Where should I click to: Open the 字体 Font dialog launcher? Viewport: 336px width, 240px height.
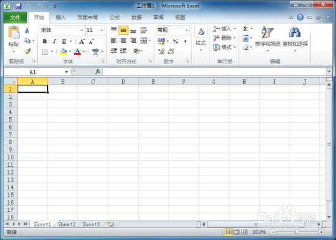click(103, 61)
